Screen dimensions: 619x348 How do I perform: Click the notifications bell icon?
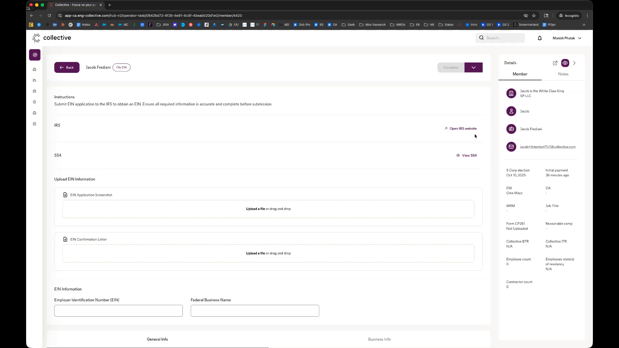click(x=540, y=38)
